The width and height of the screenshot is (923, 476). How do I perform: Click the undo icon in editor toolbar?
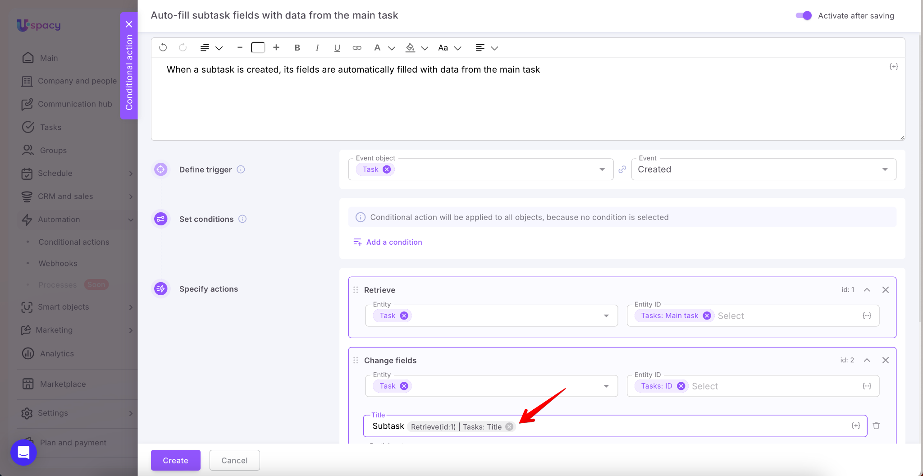pyautogui.click(x=163, y=48)
